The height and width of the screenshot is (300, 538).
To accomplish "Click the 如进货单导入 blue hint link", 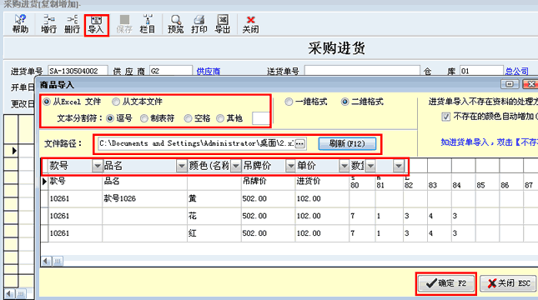I will tap(490, 142).
